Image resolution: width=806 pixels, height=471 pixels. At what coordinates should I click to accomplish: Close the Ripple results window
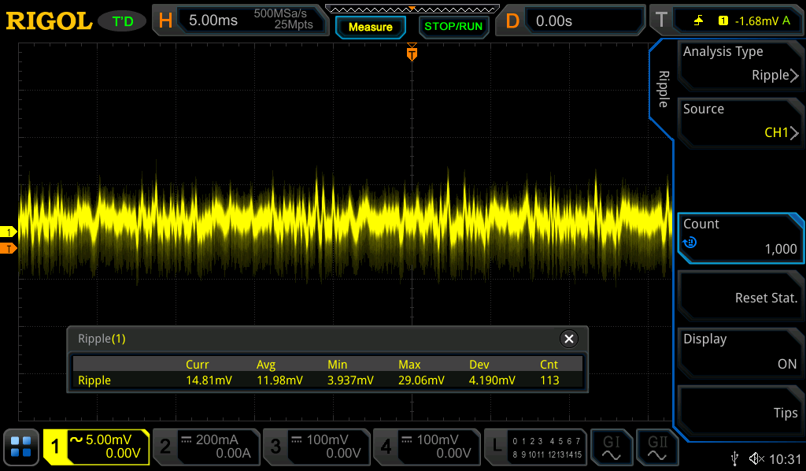click(x=568, y=339)
